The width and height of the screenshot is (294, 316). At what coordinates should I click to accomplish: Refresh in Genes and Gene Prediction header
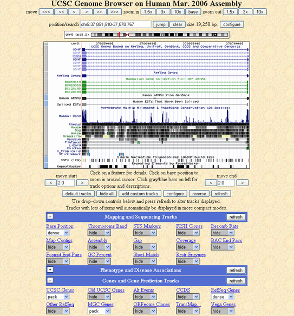pos(236,281)
